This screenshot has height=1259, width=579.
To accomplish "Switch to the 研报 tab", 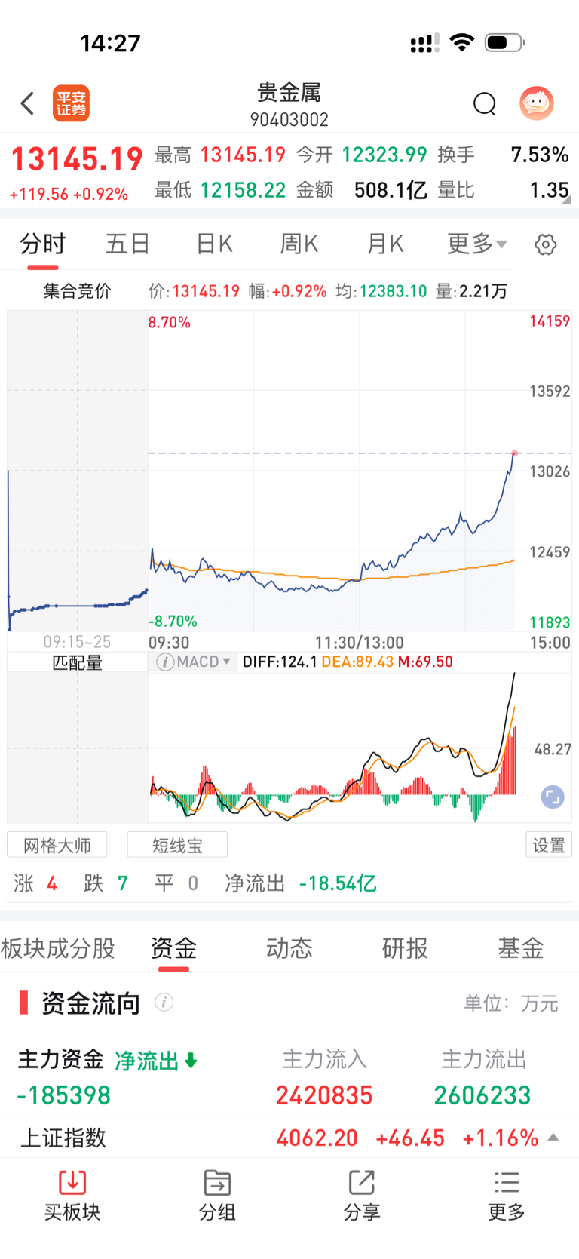I will (x=405, y=947).
